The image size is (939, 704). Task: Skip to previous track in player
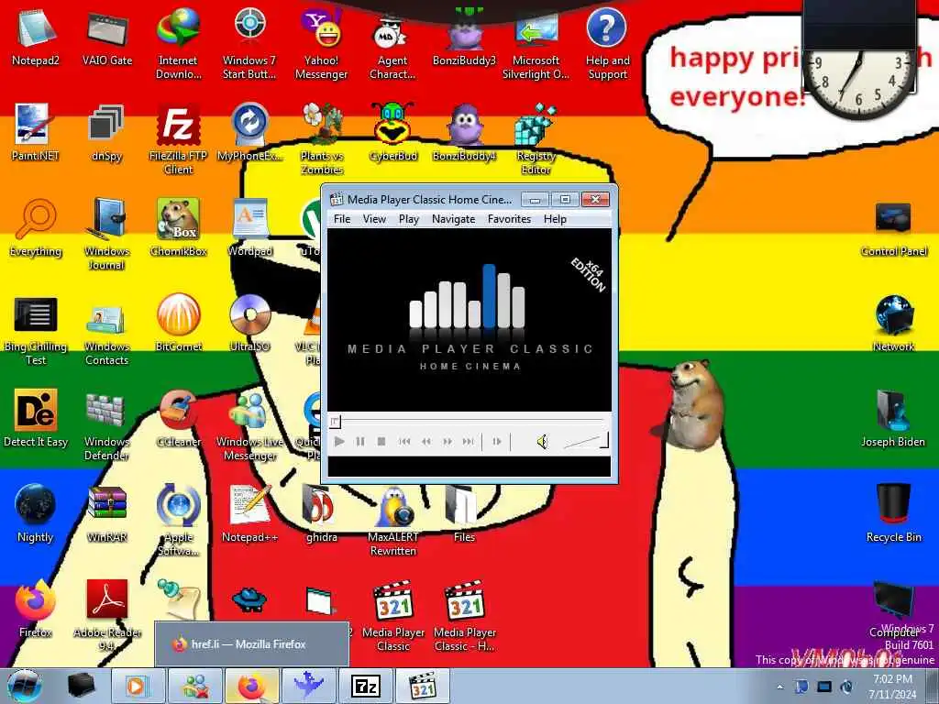[x=404, y=442]
